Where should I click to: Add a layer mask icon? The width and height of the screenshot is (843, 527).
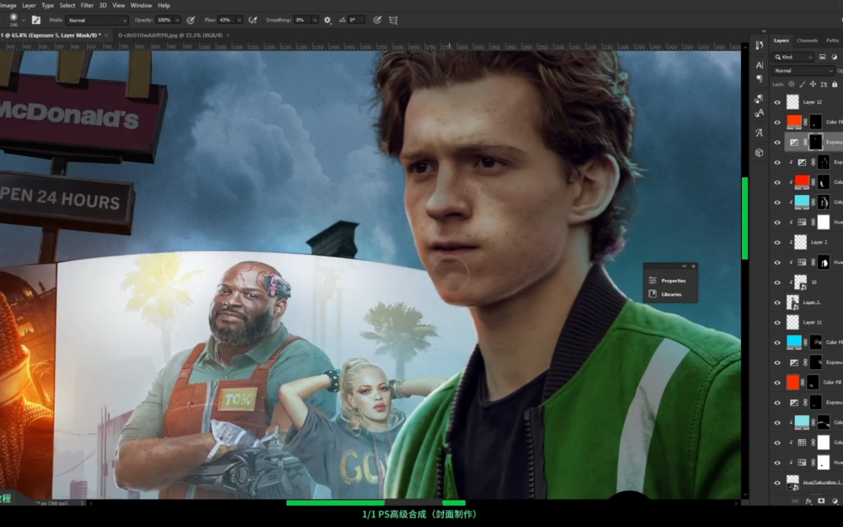click(x=821, y=501)
